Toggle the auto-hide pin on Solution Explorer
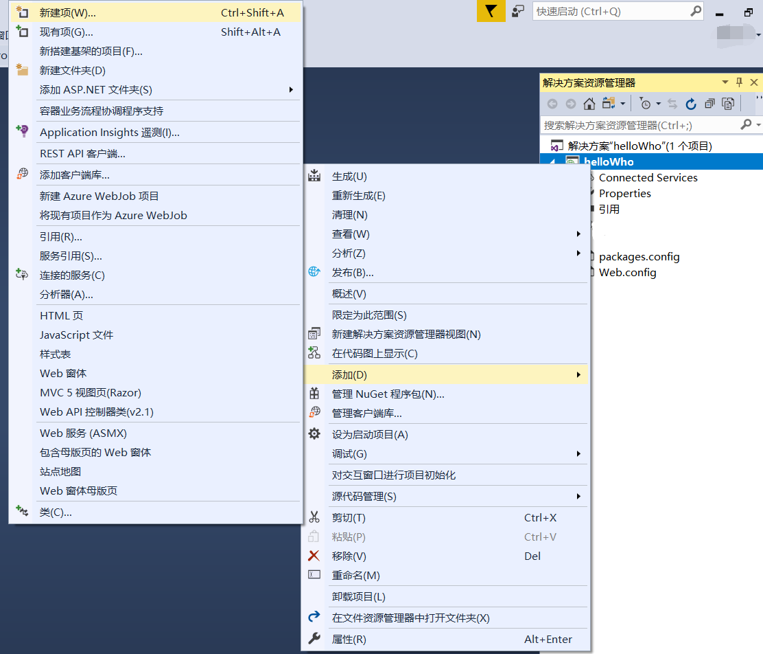The width and height of the screenshot is (763, 654). click(x=739, y=82)
